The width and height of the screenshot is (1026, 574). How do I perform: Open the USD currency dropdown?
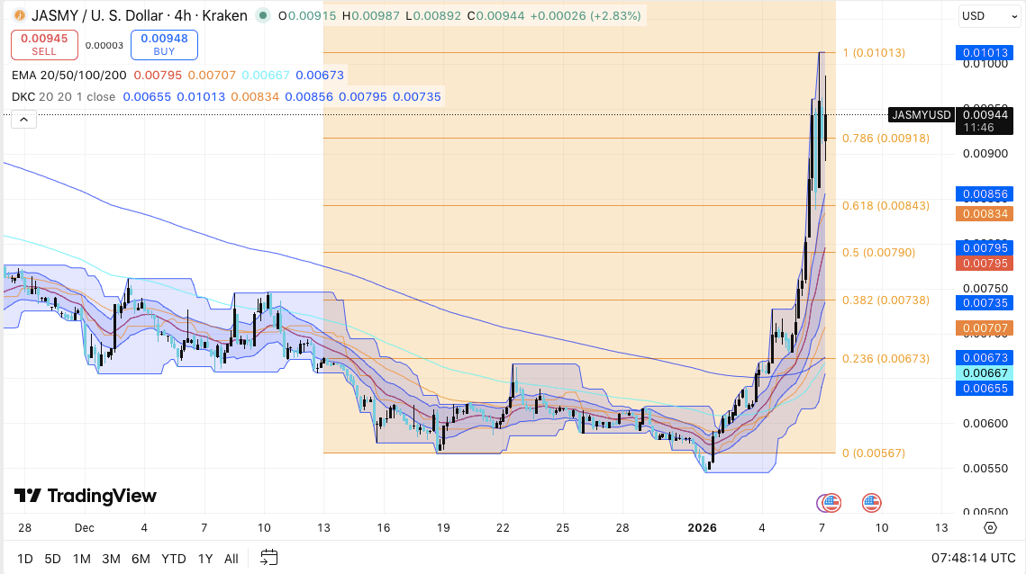(x=988, y=15)
